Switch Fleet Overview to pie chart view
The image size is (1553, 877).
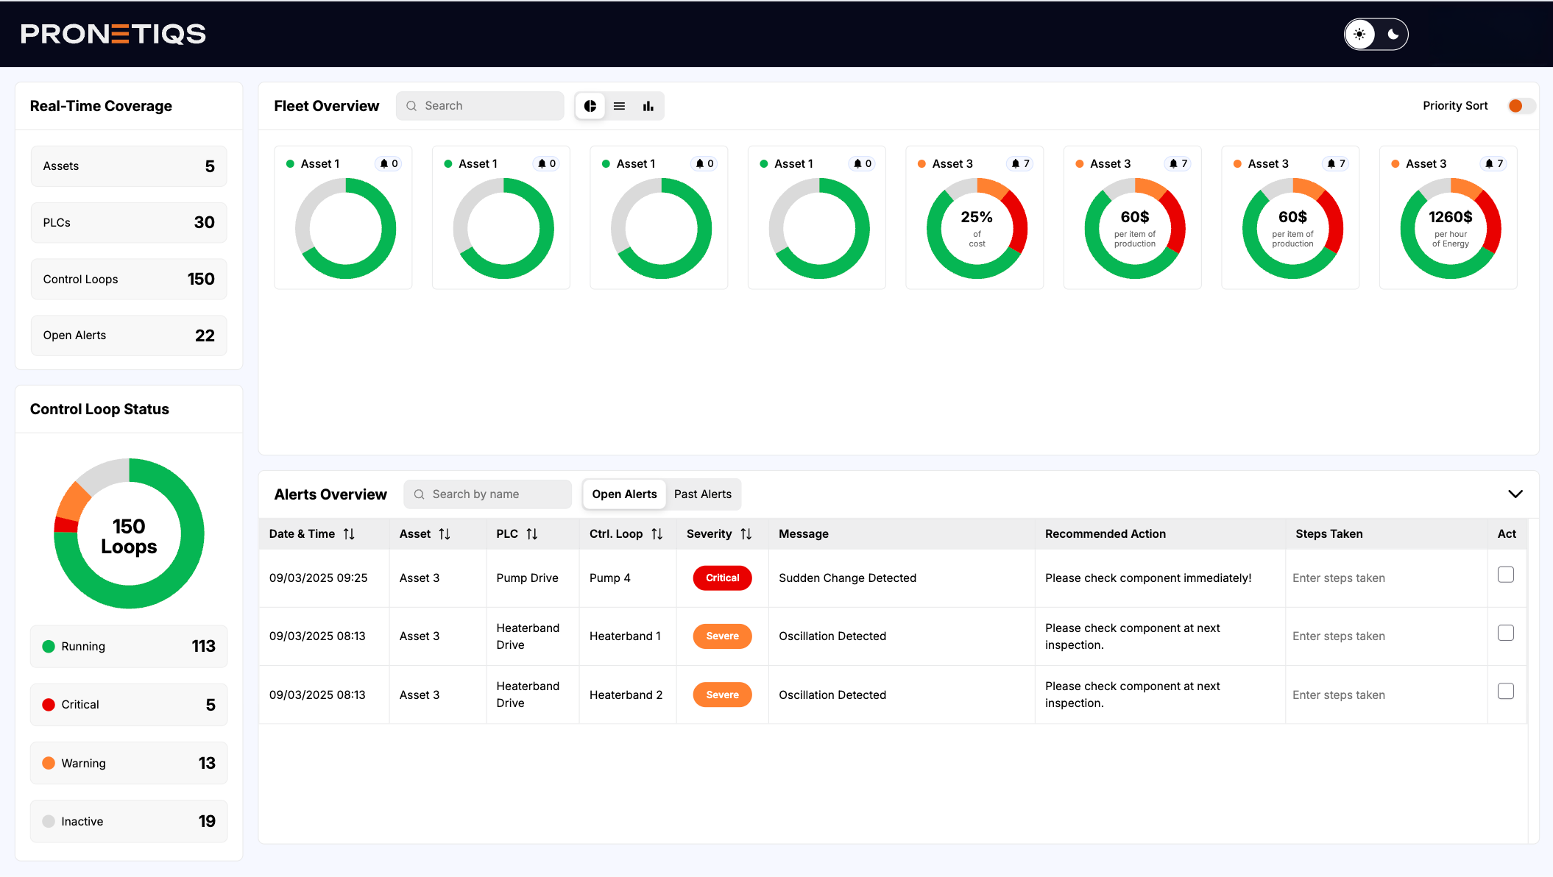pos(590,106)
